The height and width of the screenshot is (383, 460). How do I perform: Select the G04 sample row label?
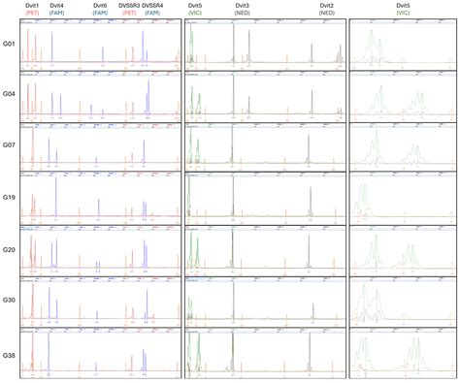[9, 94]
